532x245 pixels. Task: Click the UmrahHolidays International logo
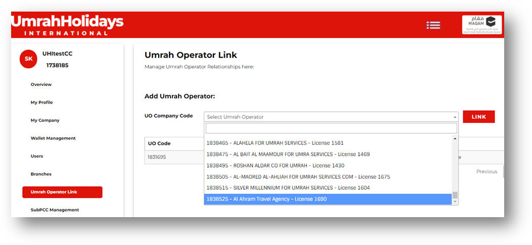click(68, 25)
